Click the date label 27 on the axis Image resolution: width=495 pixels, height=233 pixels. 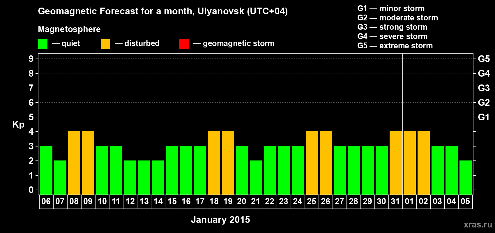click(x=340, y=202)
